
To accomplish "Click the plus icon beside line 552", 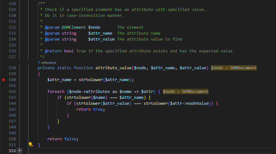I will tap(20, 151).
